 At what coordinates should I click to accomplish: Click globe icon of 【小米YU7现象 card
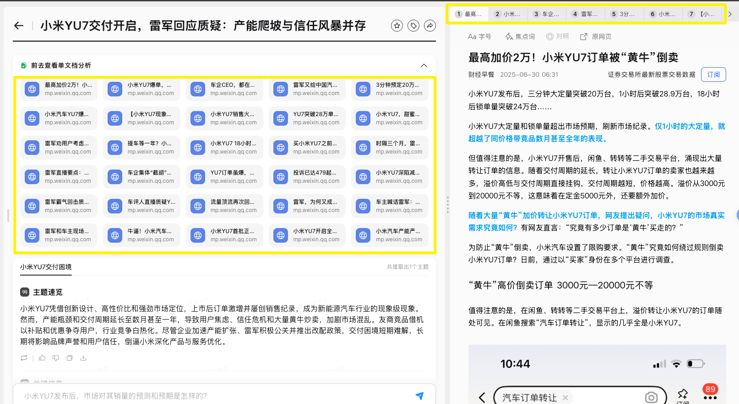pyautogui.click(x=115, y=118)
